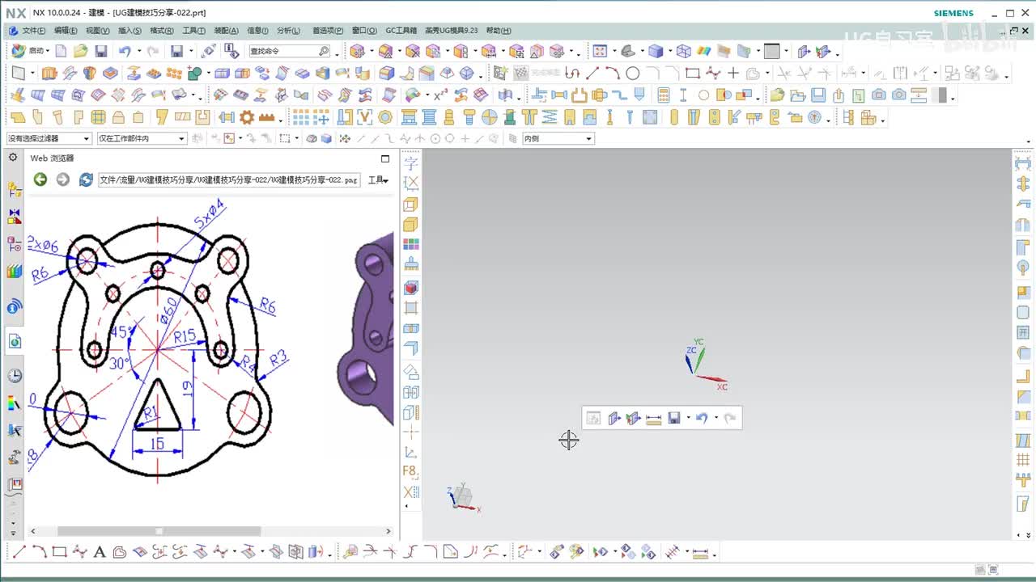Click the wireframe cube icon

pos(684,51)
